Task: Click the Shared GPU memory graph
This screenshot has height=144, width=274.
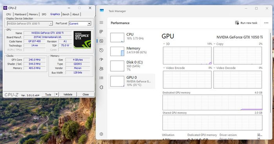Action: (x=212, y=123)
